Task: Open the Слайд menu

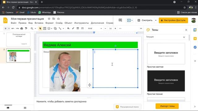Action: (x=59, y=23)
